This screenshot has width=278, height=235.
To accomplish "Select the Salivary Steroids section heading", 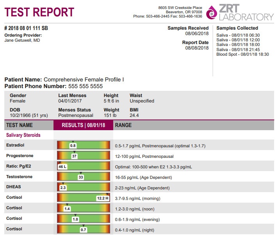I will [23, 135].
